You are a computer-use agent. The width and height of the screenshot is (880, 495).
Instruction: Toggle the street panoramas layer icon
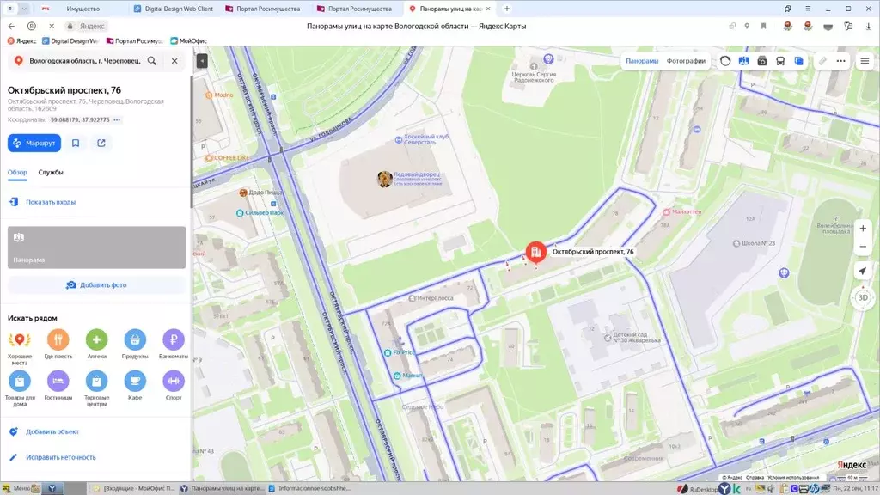pyautogui.click(x=744, y=61)
